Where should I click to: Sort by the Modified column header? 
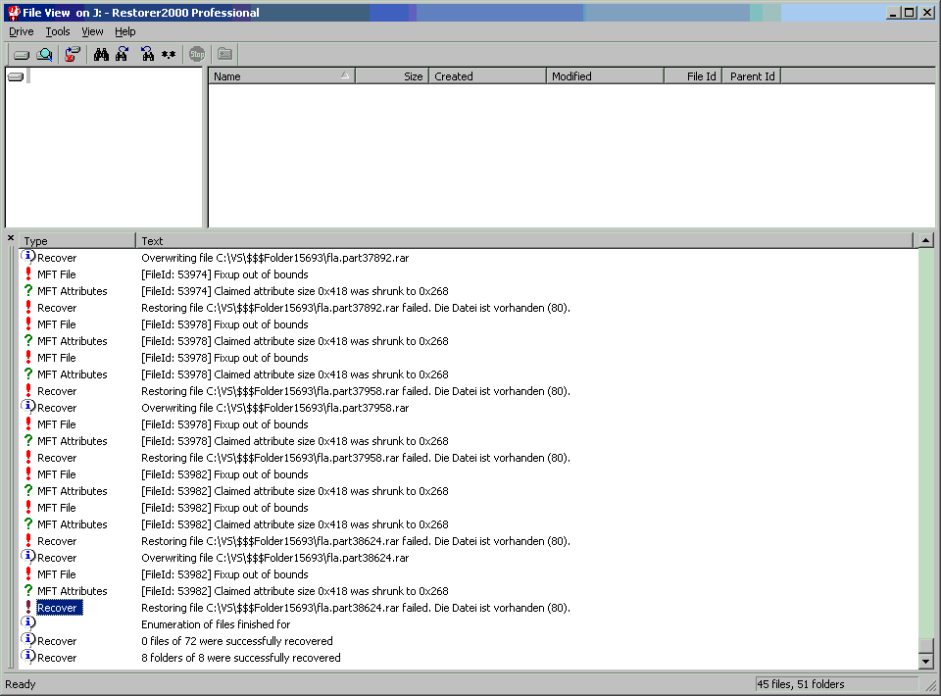(605, 76)
